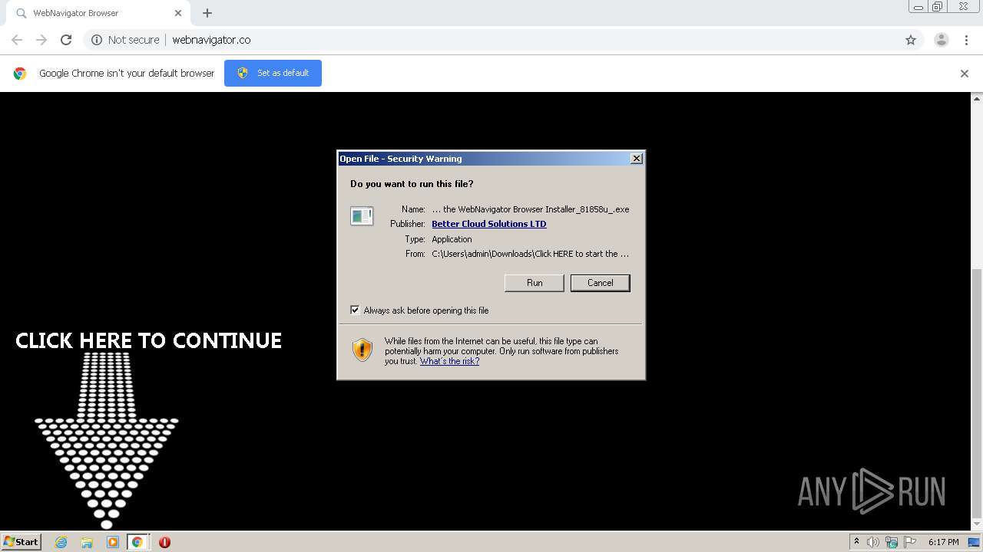Open the Action Center flag icon

(910, 542)
